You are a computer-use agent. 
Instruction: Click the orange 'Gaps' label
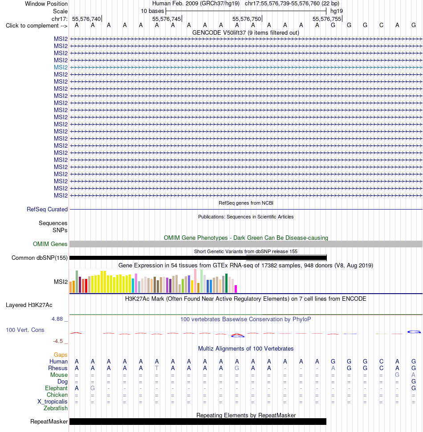[61, 355]
